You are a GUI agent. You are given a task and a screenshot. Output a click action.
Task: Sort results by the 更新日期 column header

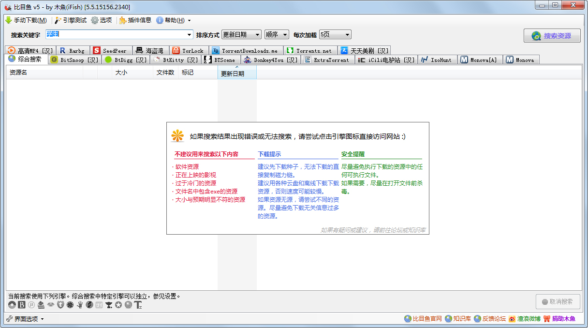pyautogui.click(x=236, y=73)
